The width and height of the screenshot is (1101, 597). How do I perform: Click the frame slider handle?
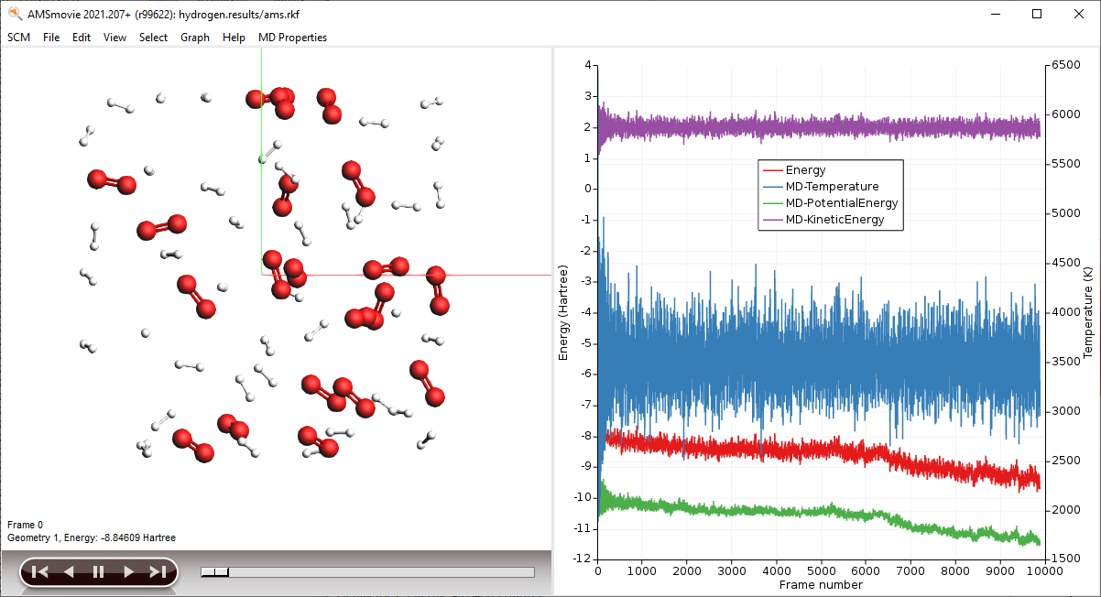(x=214, y=572)
